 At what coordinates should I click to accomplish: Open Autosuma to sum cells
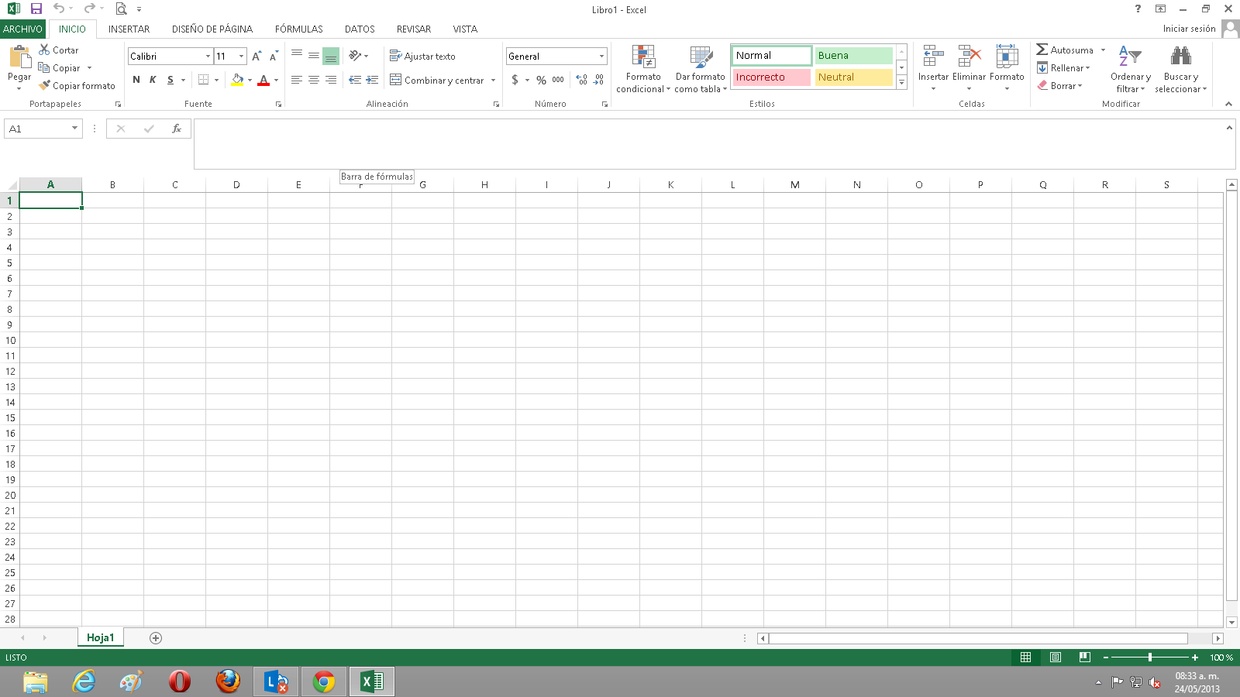(1069, 50)
